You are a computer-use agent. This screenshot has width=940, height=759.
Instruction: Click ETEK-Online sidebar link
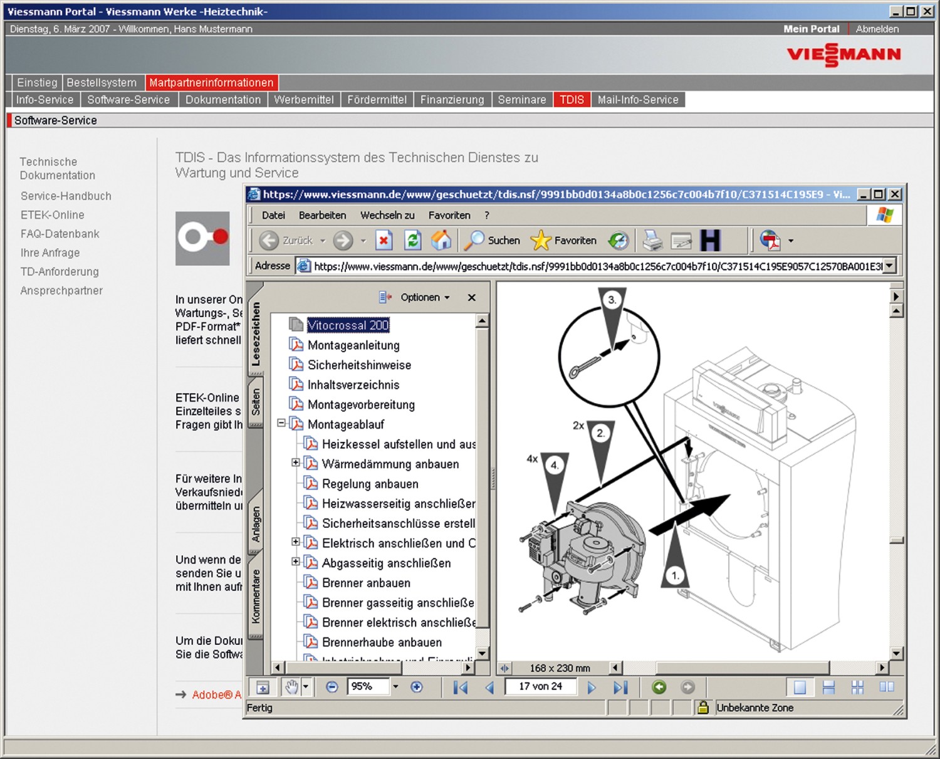[x=52, y=215]
